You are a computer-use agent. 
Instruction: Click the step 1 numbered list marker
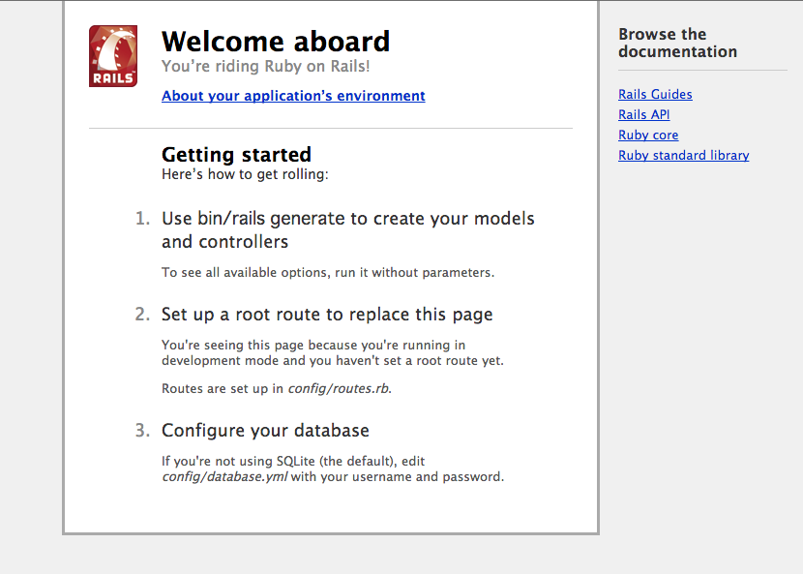point(143,219)
